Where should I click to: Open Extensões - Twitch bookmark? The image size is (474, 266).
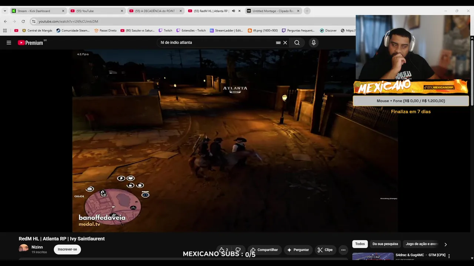point(191,31)
